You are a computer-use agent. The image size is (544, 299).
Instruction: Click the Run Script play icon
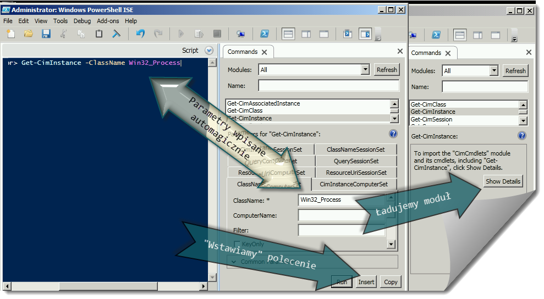coord(181,34)
